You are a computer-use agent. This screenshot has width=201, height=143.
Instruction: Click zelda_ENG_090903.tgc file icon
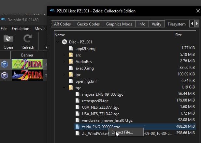[x=78, y=127]
